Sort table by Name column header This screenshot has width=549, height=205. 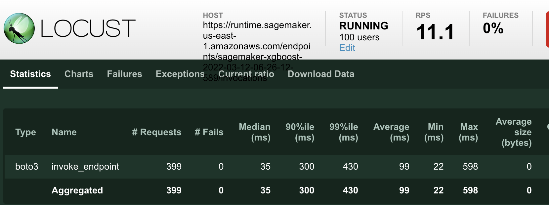coord(64,132)
